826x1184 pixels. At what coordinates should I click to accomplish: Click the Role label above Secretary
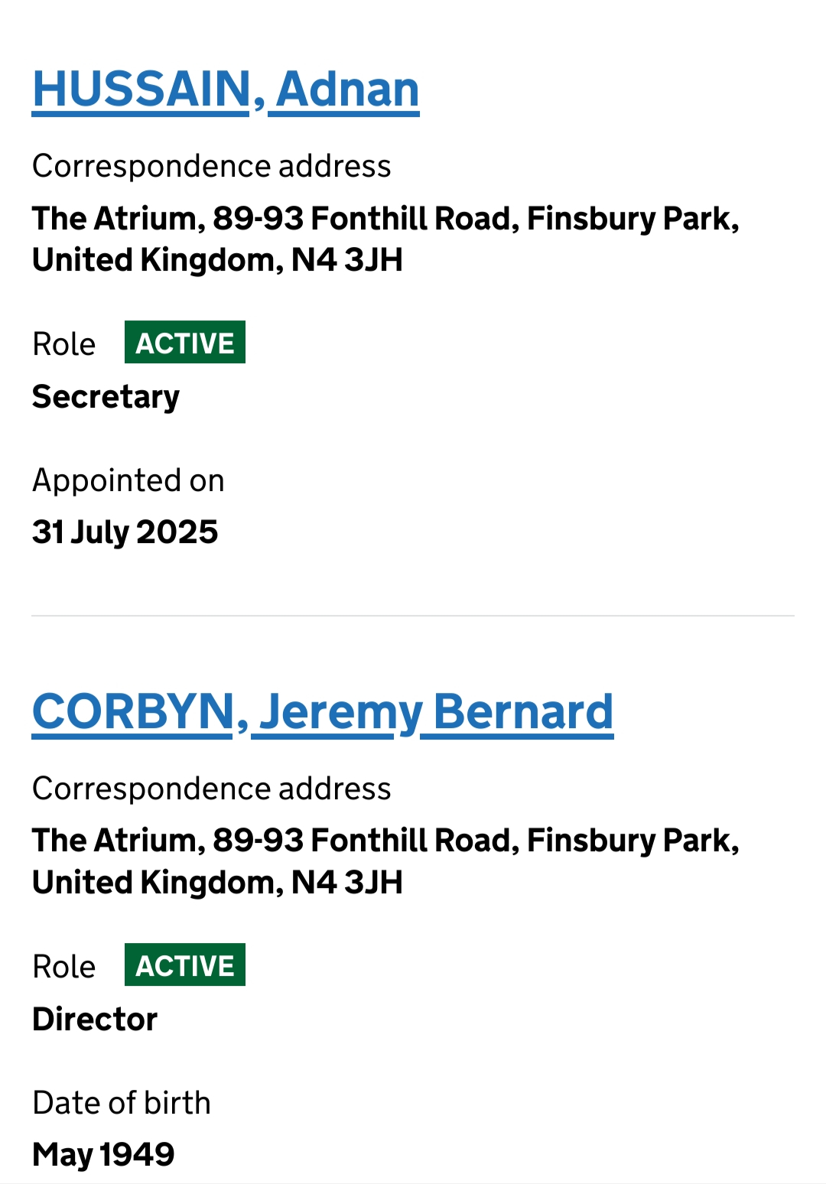click(64, 344)
